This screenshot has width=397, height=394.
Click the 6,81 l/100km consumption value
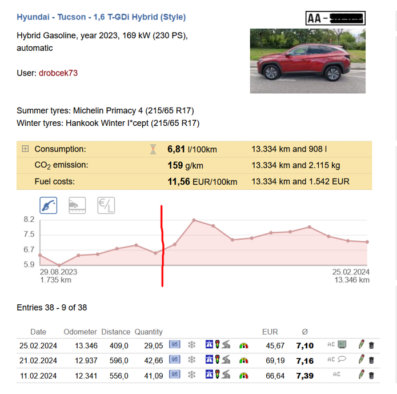(192, 149)
